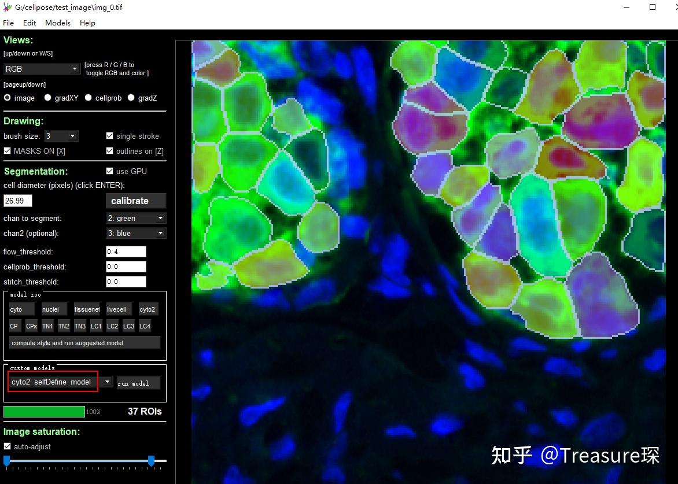Click the calibrate button

tap(135, 201)
